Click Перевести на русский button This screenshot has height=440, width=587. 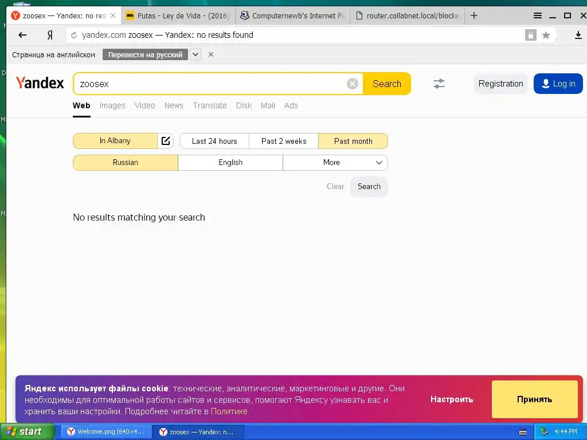(x=145, y=54)
